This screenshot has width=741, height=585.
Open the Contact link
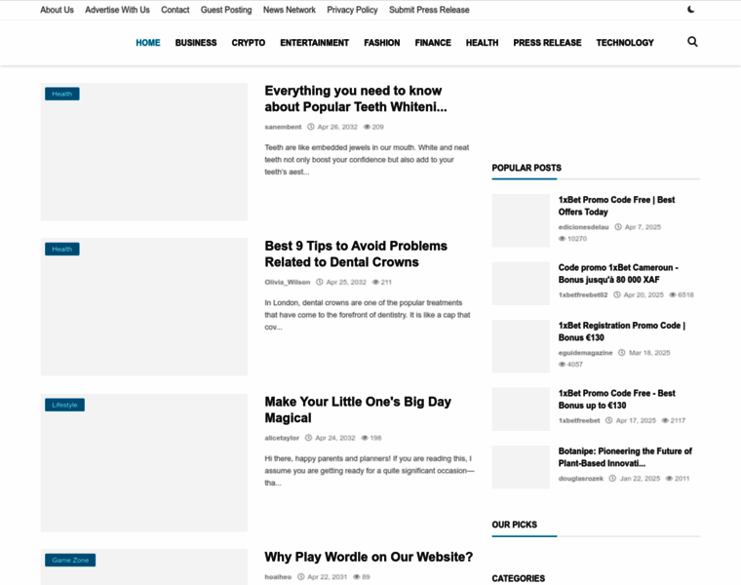175,10
